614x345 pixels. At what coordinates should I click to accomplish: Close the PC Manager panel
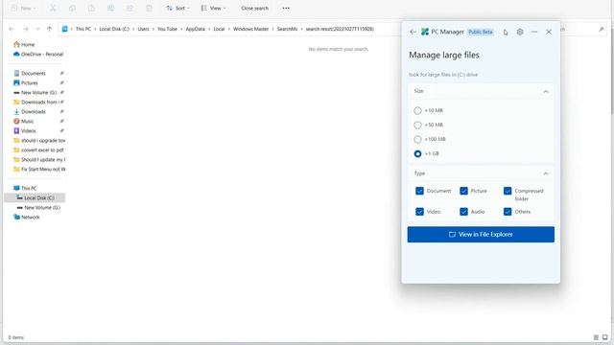point(549,32)
